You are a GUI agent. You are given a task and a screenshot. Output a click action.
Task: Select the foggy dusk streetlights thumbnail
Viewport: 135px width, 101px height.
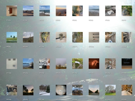point(61,64)
